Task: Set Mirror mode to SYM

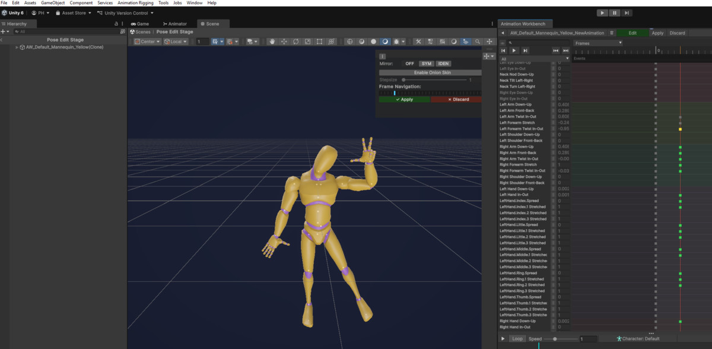Action: 427,63
